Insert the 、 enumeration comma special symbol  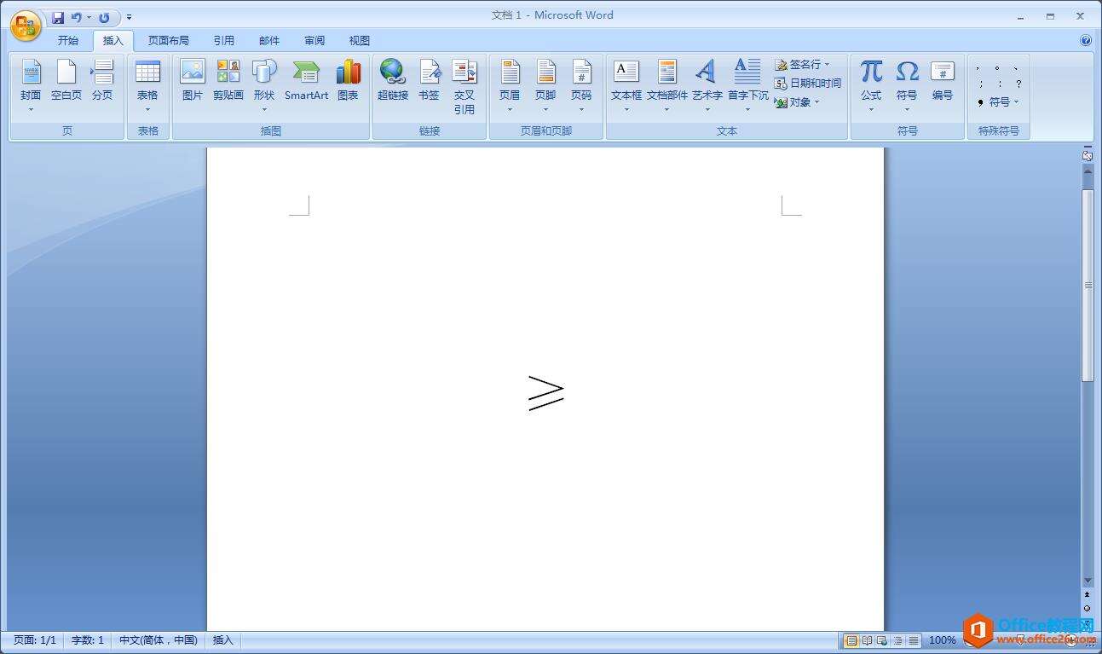pyautogui.click(x=1016, y=68)
